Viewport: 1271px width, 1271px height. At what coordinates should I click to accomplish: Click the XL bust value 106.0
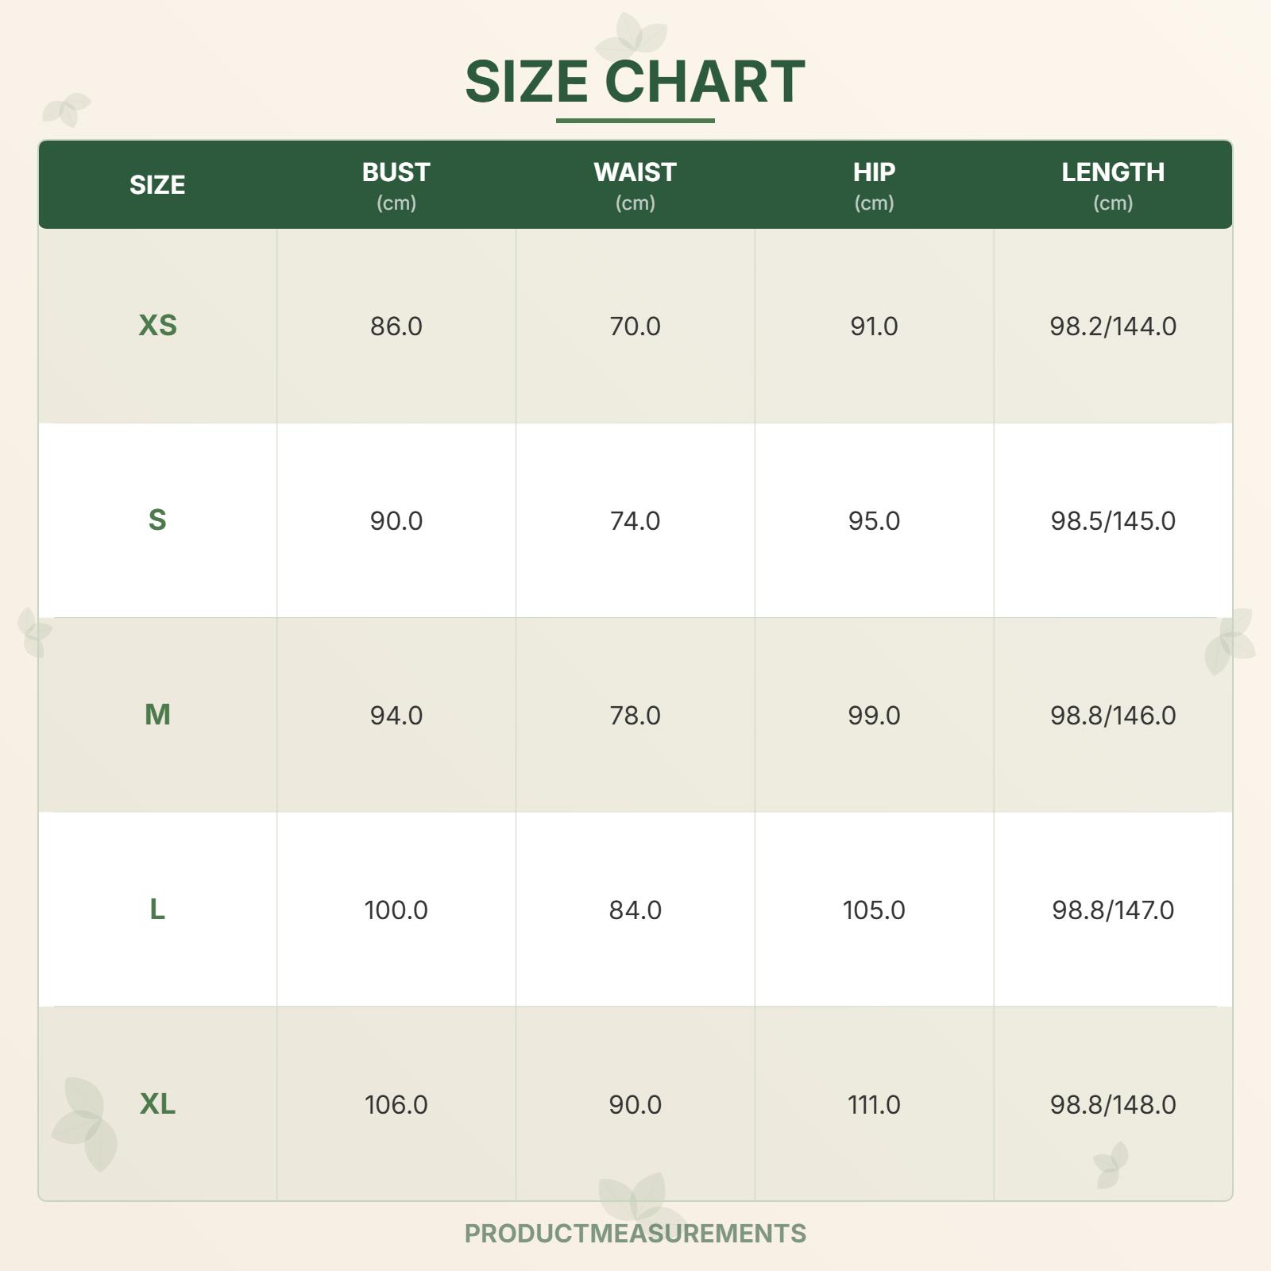[x=396, y=1104]
